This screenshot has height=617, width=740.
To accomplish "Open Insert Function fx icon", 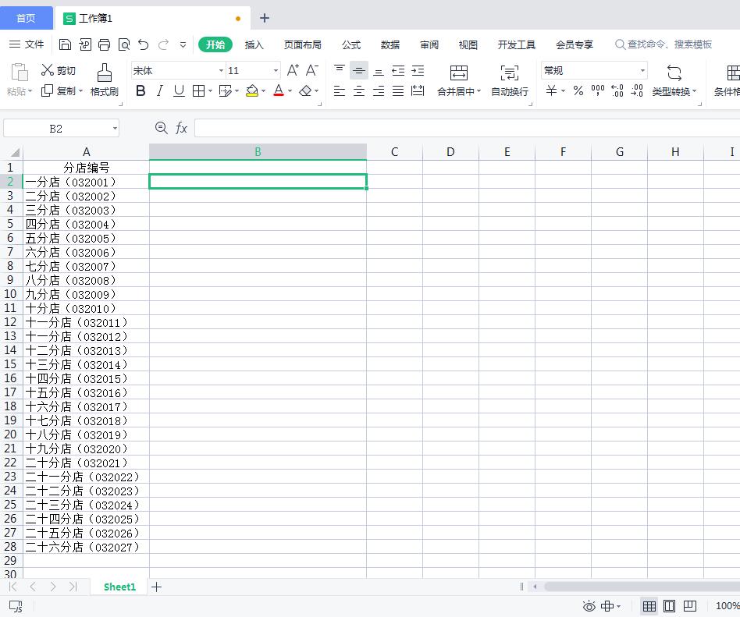I will [x=182, y=128].
